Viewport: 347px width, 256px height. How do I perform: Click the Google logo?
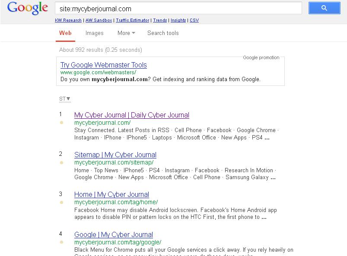click(28, 8)
